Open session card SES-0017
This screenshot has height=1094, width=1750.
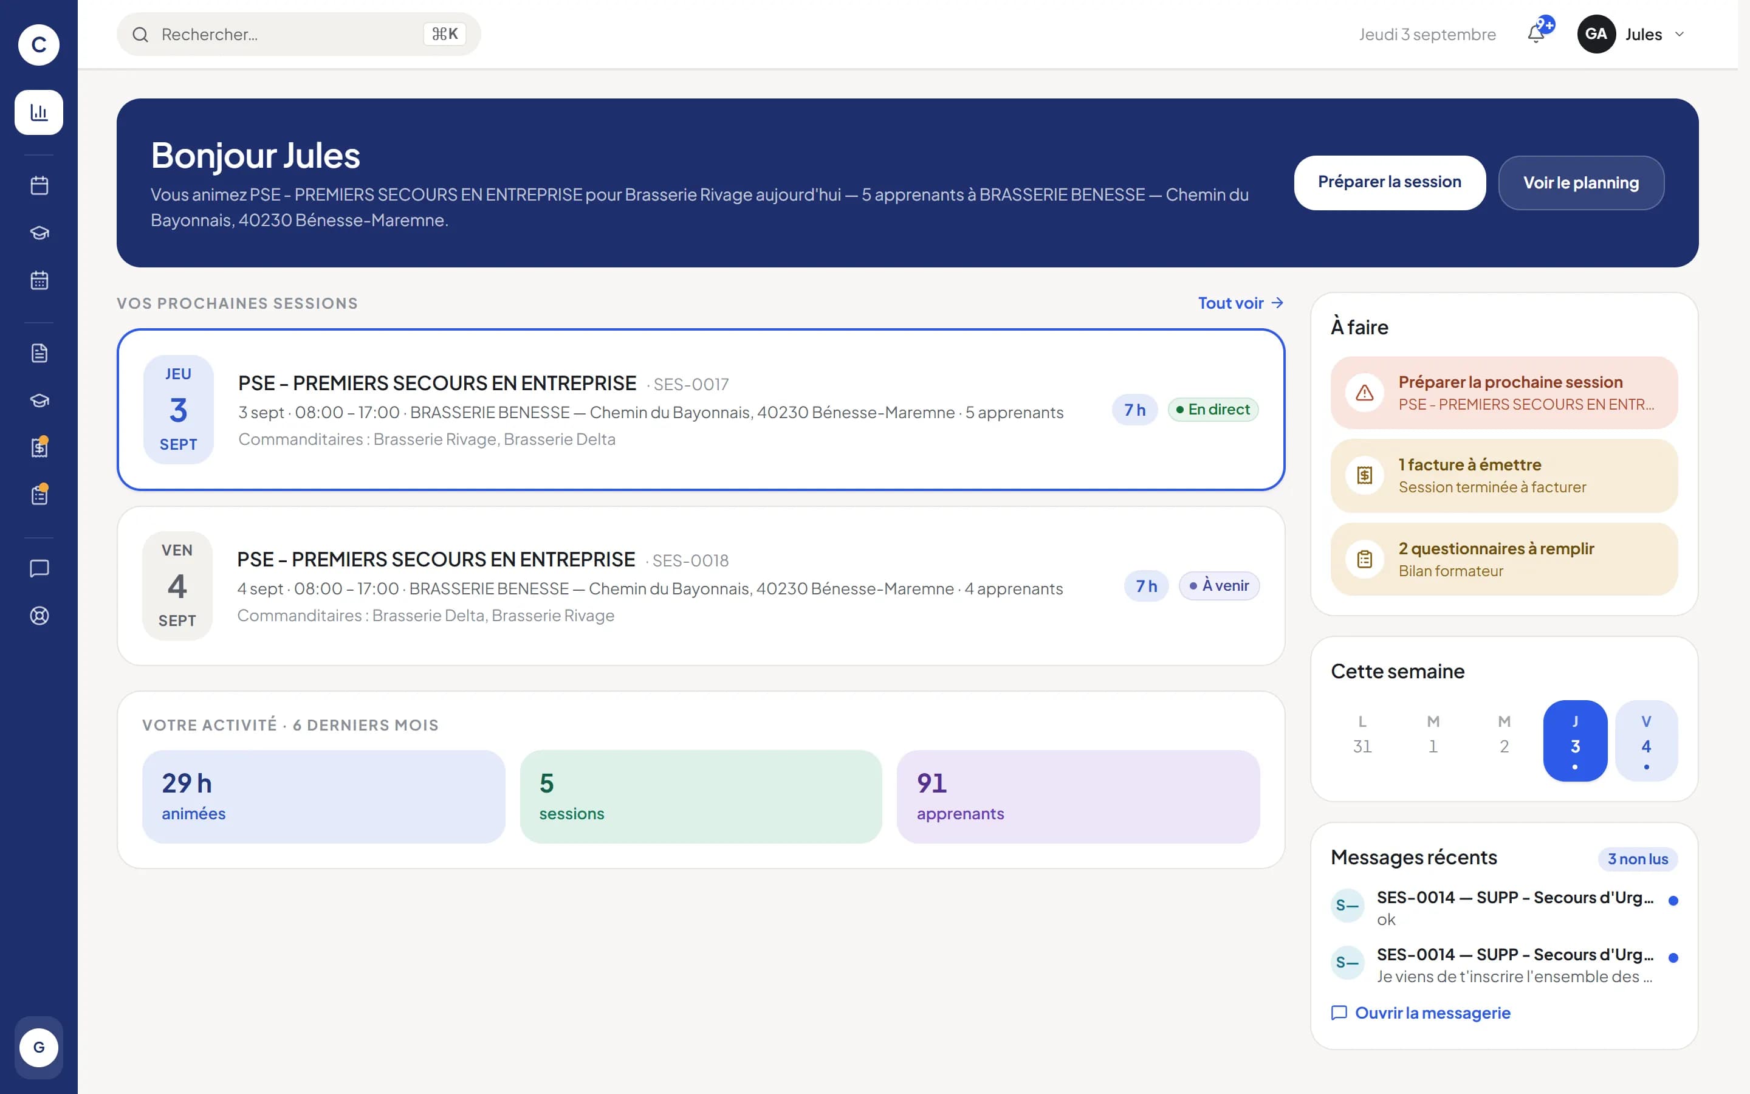click(701, 410)
